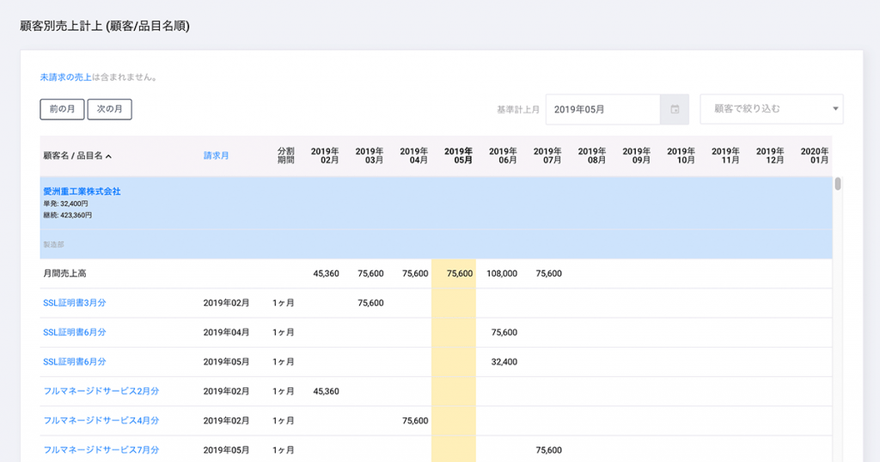Click the 基準計上月 date field
Viewport: 880px width, 462px height.
pos(602,109)
